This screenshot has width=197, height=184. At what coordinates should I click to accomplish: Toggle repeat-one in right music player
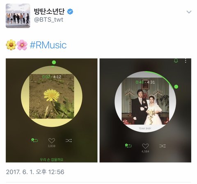pos(128,146)
